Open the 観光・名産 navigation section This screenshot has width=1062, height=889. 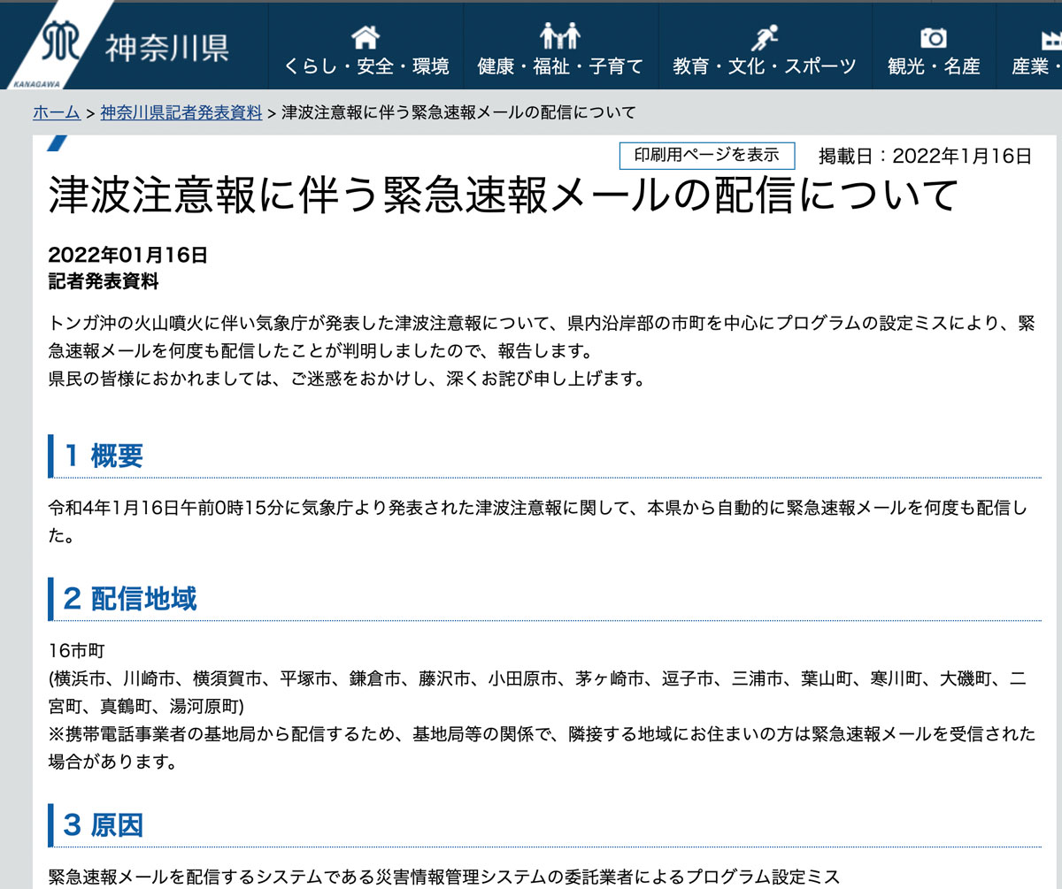934,65
